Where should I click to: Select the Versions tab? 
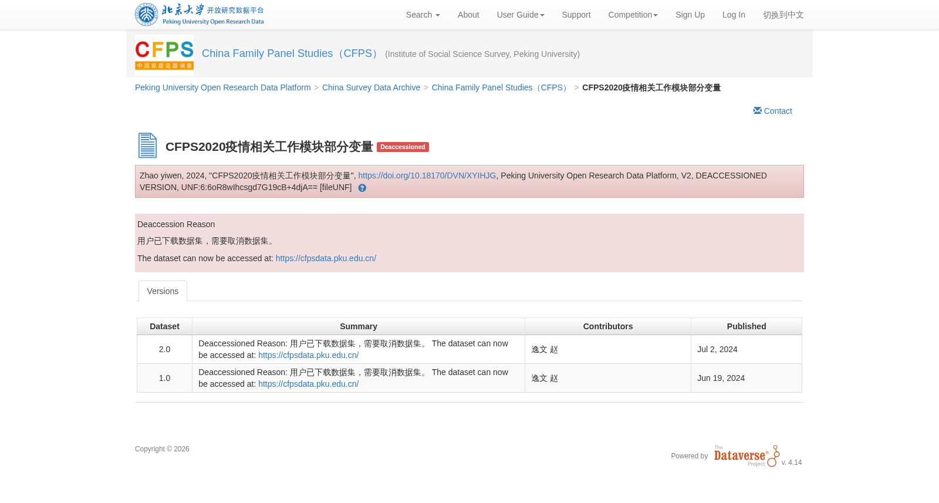coord(163,291)
